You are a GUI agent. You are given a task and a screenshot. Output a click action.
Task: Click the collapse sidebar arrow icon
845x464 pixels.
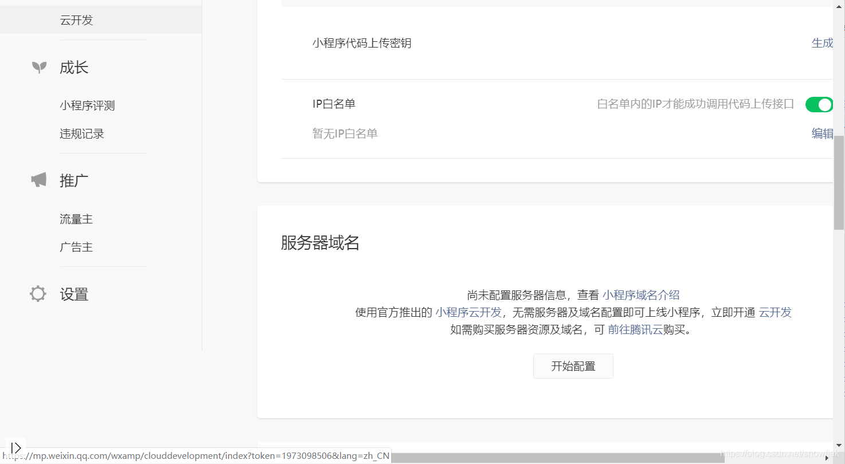point(16,447)
